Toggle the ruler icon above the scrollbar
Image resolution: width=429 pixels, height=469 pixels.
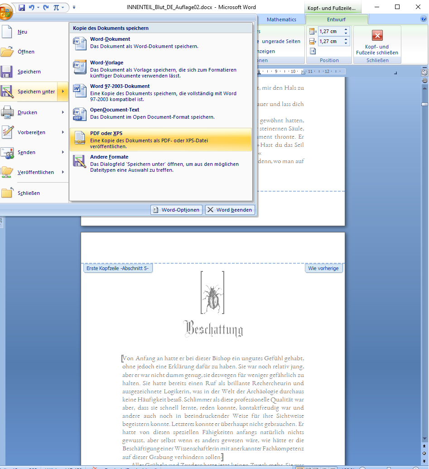(x=424, y=73)
